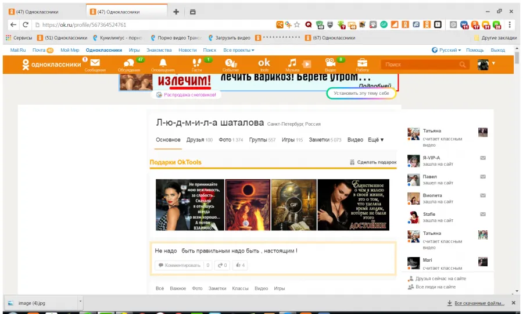Open a new tab with plus button
Screen dimensions: 523x314
click(x=176, y=12)
